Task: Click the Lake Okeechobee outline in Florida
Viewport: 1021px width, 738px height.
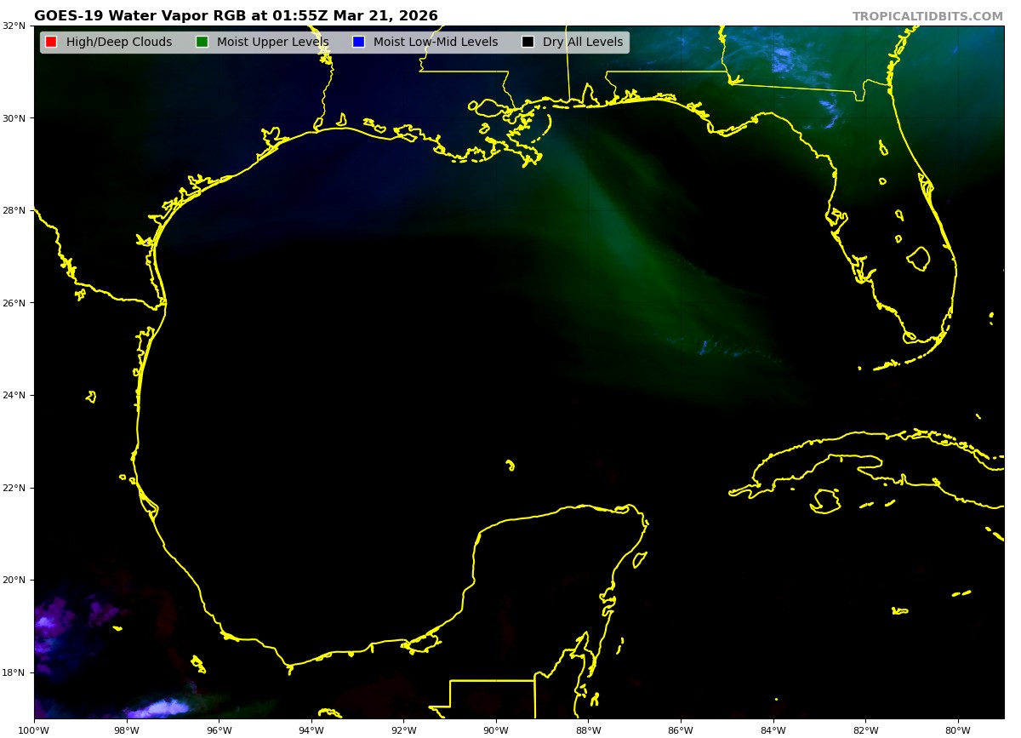Action: pyautogui.click(x=918, y=258)
